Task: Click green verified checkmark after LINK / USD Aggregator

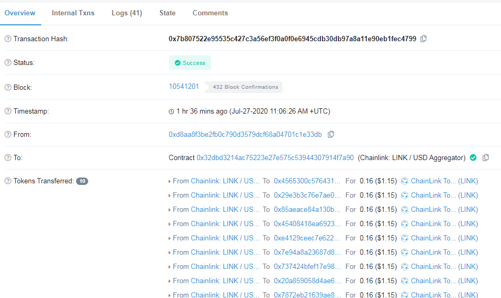Action: [473, 157]
